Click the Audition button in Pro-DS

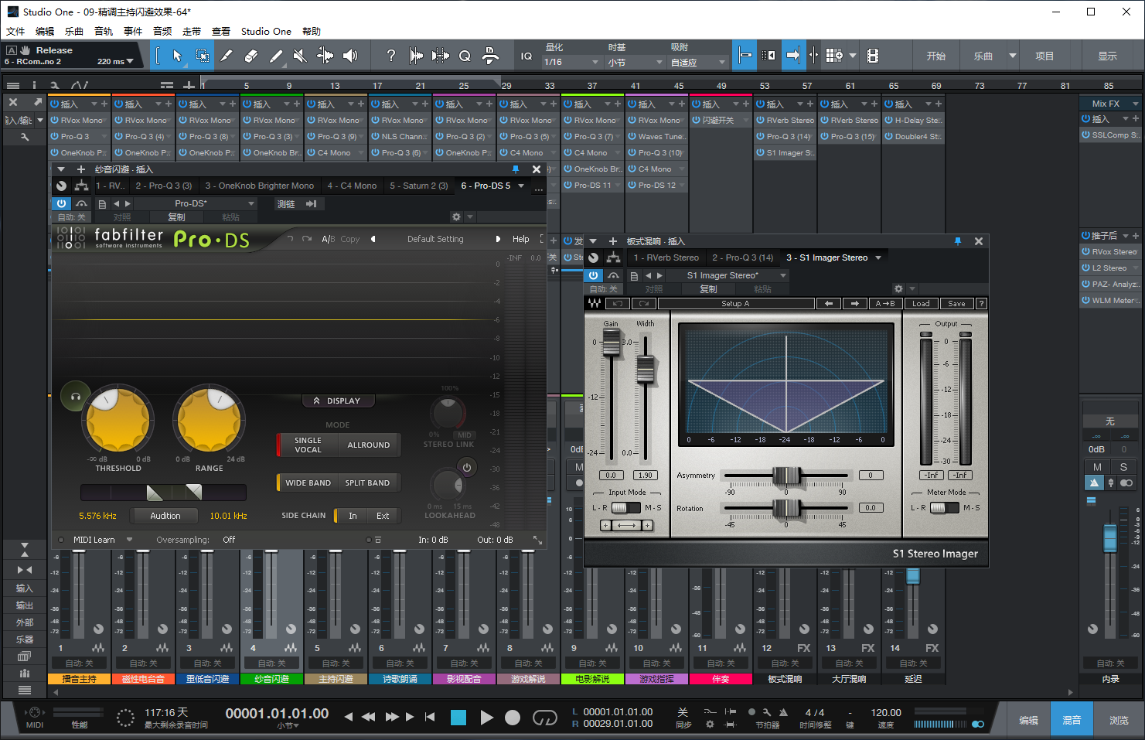(165, 516)
